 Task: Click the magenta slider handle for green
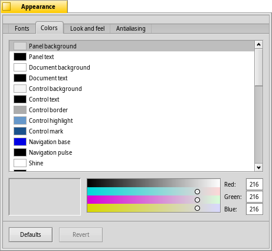click(x=197, y=200)
